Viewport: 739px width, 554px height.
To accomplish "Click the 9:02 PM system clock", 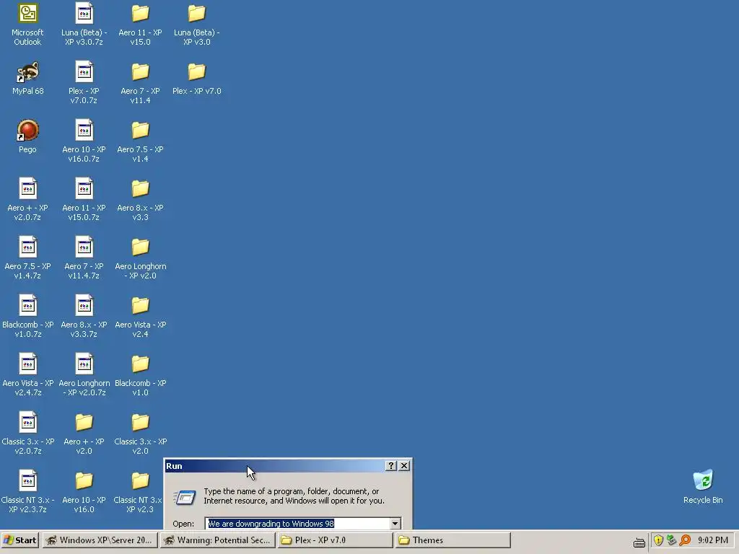I will pos(712,540).
